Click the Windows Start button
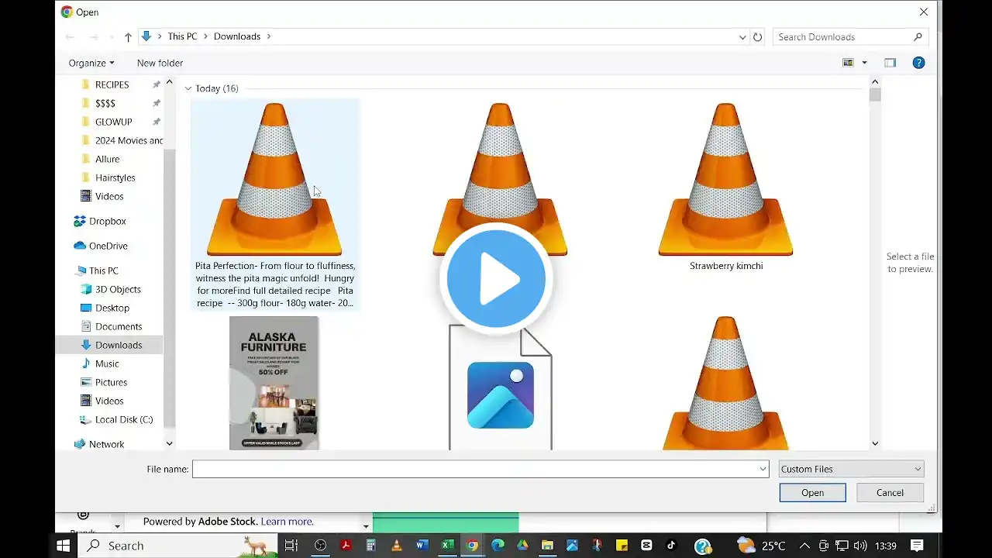This screenshot has height=558, width=992. pyautogui.click(x=64, y=546)
